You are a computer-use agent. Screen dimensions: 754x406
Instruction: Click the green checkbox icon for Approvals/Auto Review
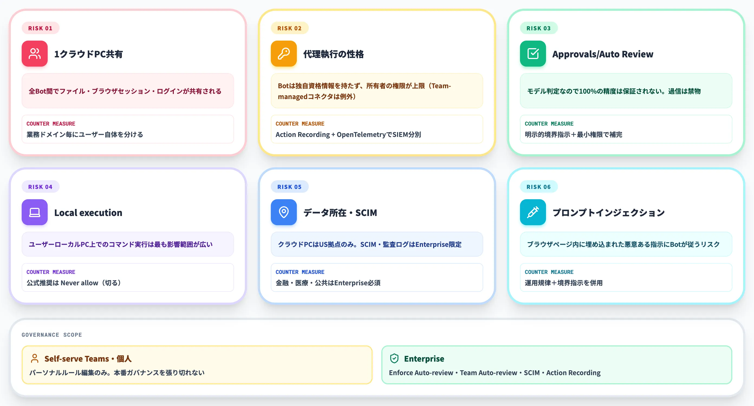click(x=533, y=54)
